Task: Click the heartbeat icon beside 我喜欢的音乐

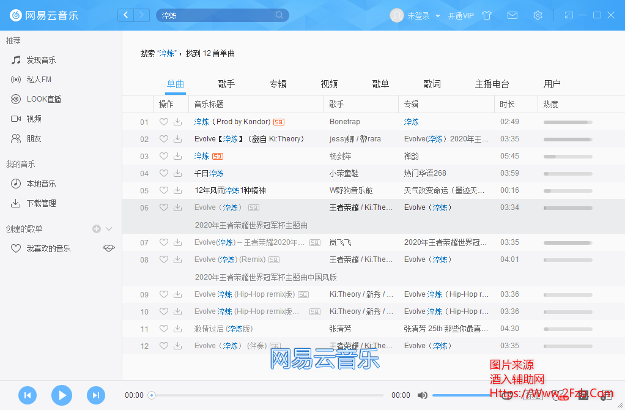Action: click(x=108, y=248)
